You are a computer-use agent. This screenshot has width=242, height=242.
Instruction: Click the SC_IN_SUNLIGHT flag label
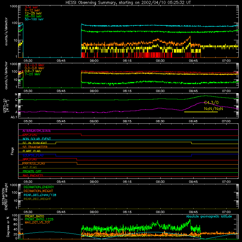[x=35, y=143]
